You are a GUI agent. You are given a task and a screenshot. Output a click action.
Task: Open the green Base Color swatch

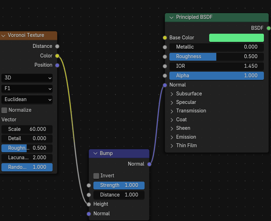[236, 38]
